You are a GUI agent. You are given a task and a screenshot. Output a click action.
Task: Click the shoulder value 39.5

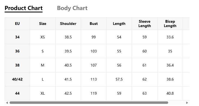point(68,51)
